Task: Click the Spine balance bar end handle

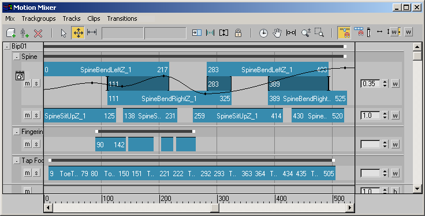Action: tap(345, 57)
